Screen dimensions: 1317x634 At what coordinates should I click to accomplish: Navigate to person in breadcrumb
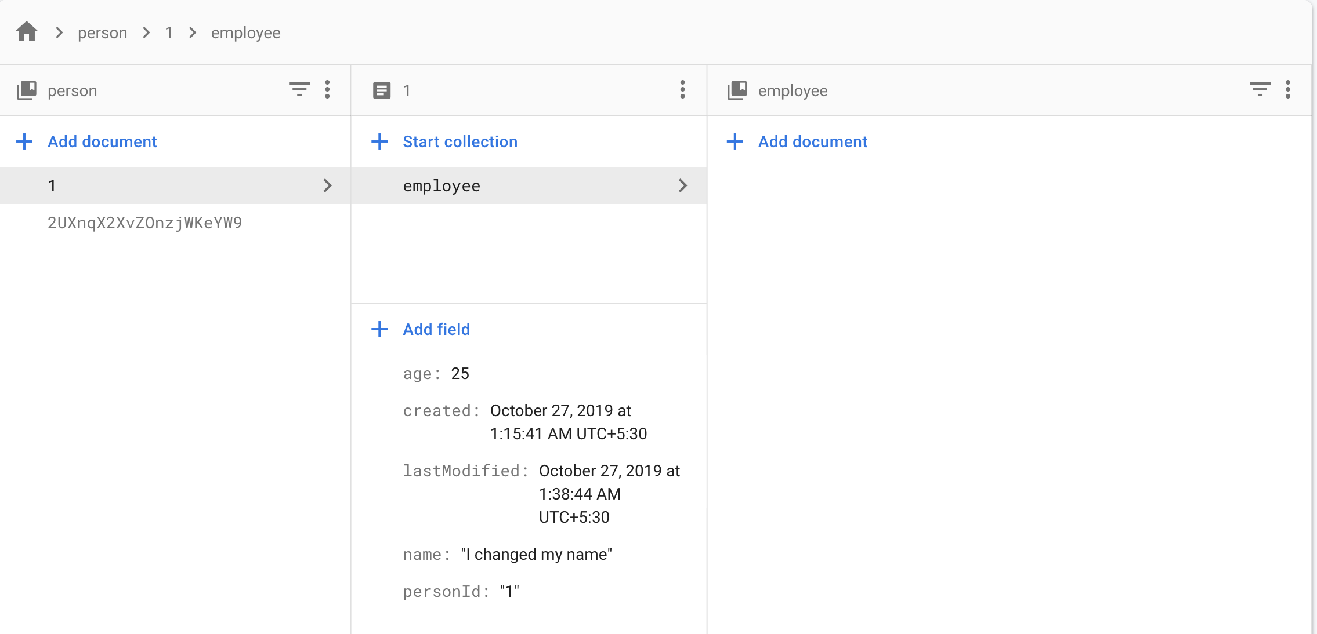coord(102,33)
